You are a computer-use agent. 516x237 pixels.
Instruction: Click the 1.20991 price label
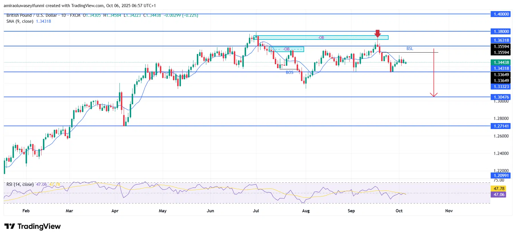(x=501, y=176)
